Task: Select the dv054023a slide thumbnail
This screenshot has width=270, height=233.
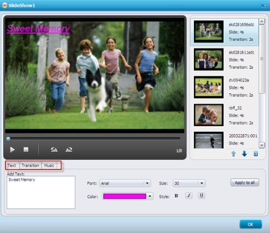Action: click(208, 87)
